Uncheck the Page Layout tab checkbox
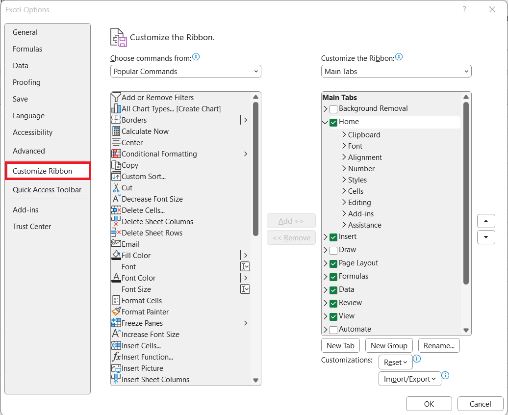This screenshot has width=508, height=415. (333, 263)
